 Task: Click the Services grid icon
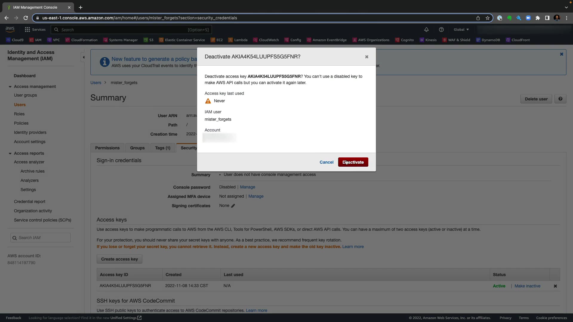[x=27, y=30]
